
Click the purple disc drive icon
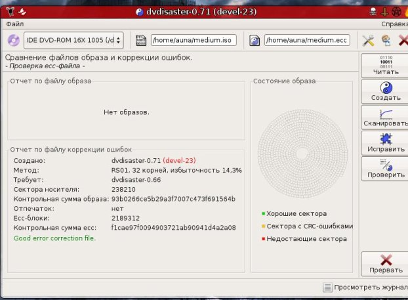[x=14, y=40]
